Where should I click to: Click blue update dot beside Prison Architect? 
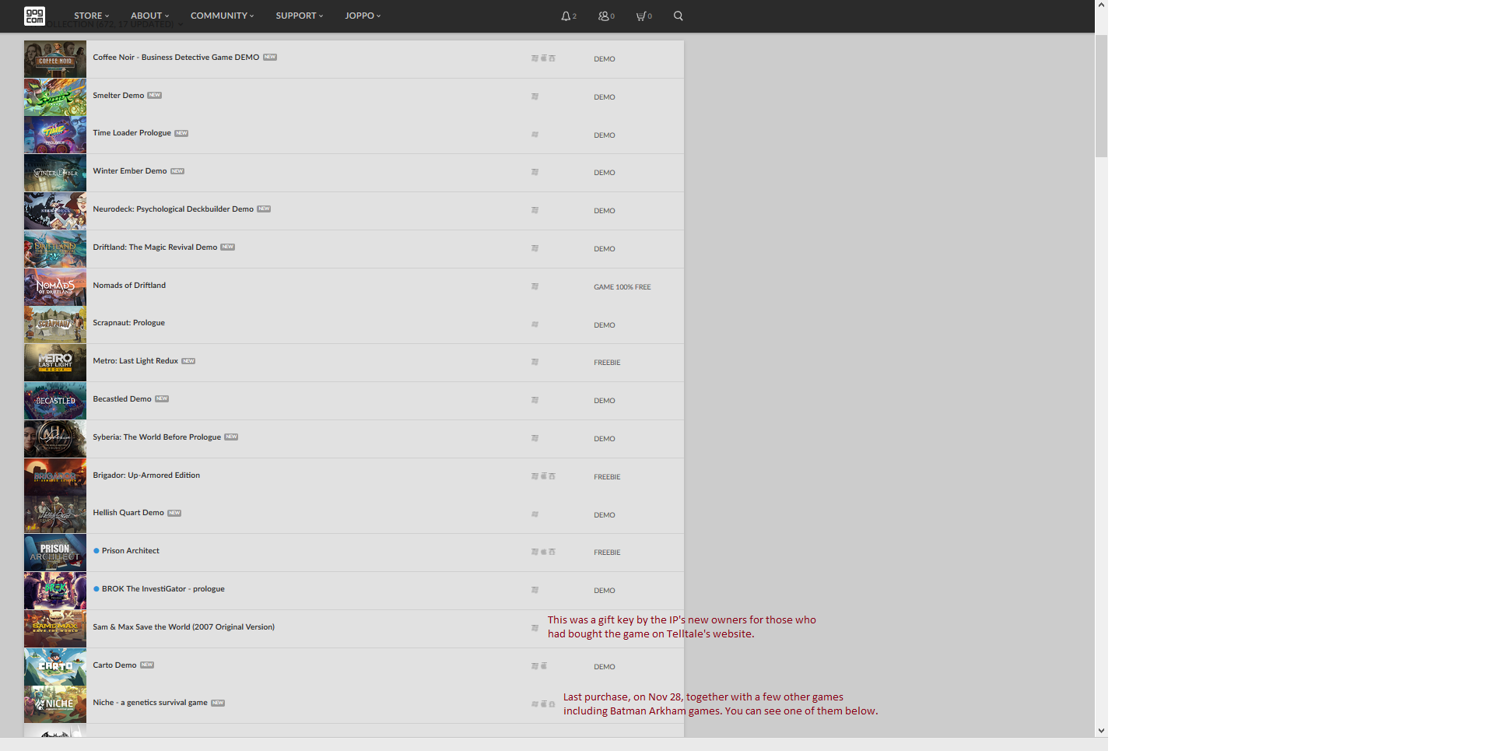click(x=96, y=551)
